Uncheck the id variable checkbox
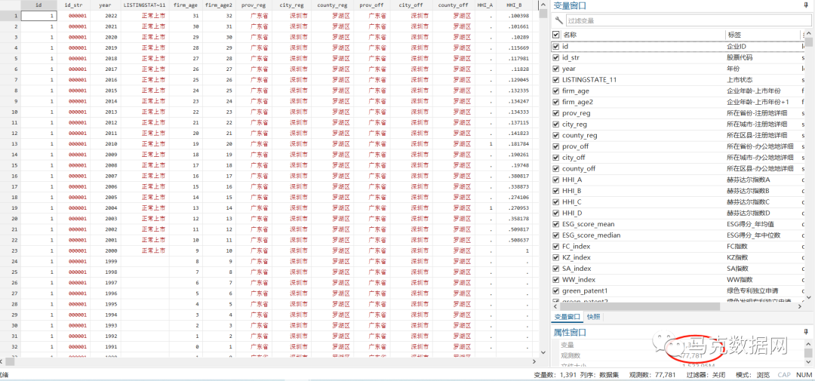This screenshot has width=815, height=381. [555, 46]
